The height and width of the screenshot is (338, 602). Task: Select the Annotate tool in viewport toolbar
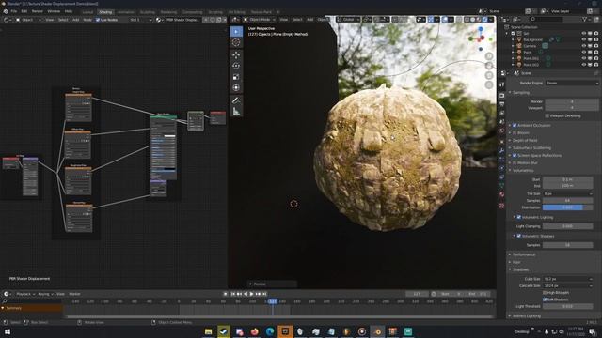[236, 100]
